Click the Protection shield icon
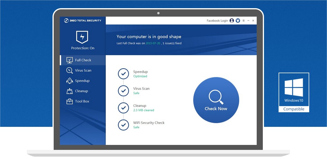This screenshot has width=327, height=163. (x=82, y=37)
